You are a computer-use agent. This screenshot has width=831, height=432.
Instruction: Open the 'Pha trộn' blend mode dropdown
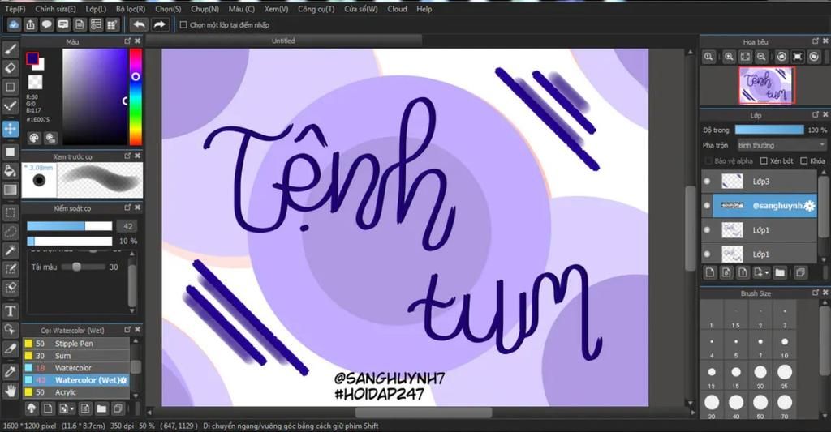[x=781, y=145]
